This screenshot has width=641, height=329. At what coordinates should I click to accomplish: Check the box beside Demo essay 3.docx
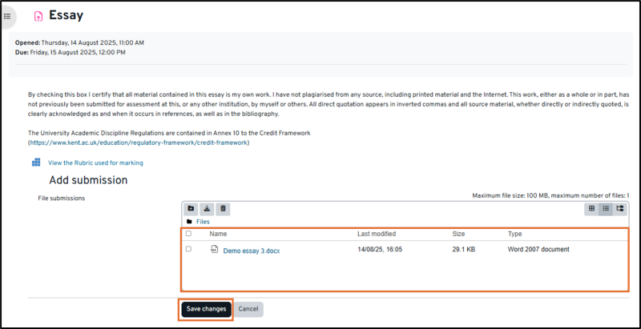pos(189,250)
